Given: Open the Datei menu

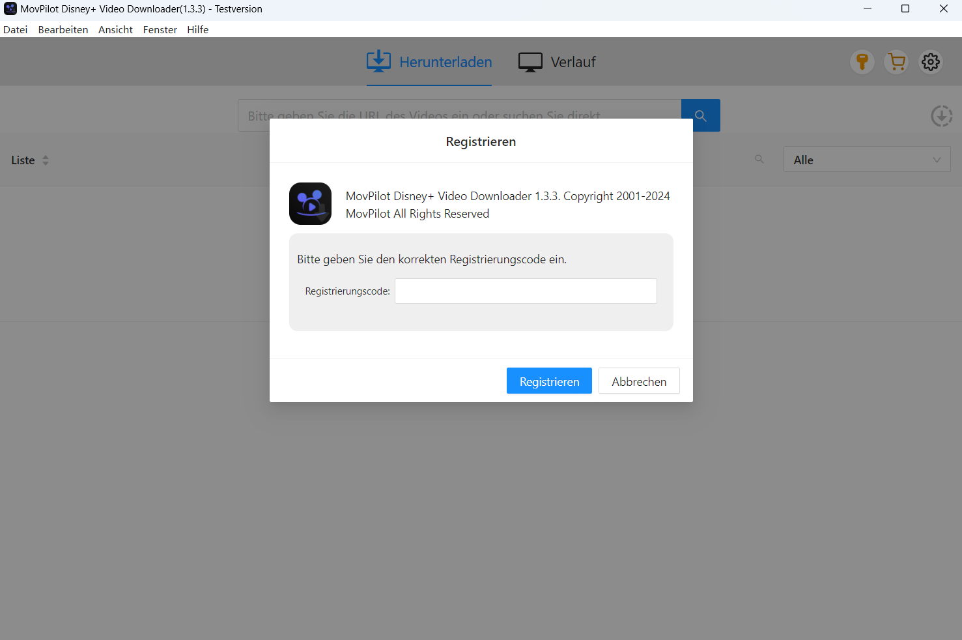Looking at the screenshot, I should pos(16,29).
